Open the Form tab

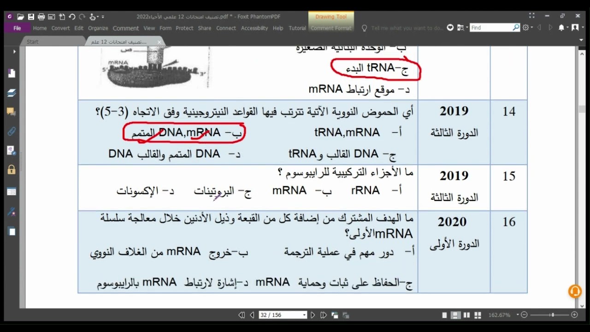tap(165, 28)
